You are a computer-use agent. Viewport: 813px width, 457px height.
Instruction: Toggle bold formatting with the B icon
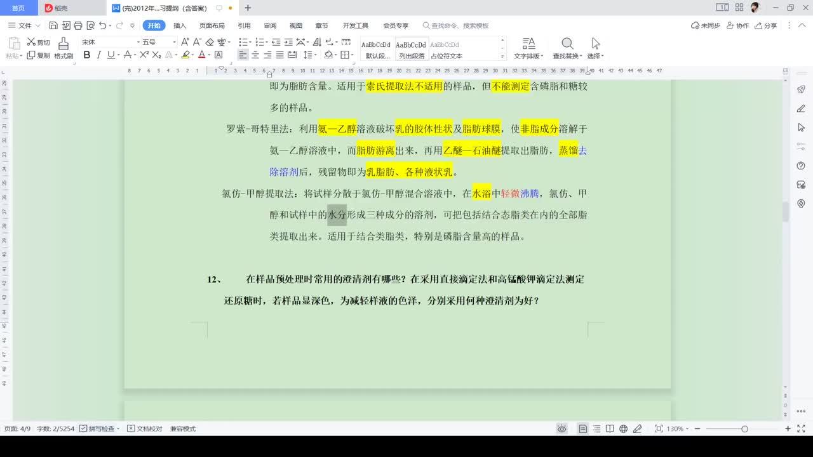pyautogui.click(x=87, y=55)
